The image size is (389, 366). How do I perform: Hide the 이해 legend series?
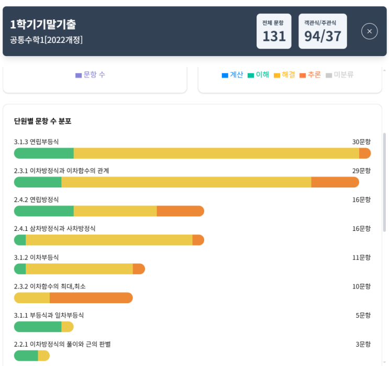point(259,75)
